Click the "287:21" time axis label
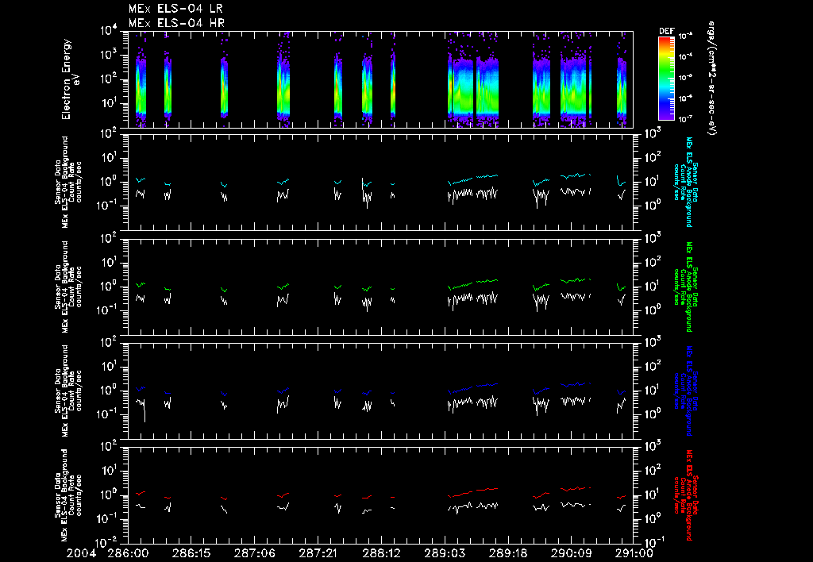 [318, 553]
